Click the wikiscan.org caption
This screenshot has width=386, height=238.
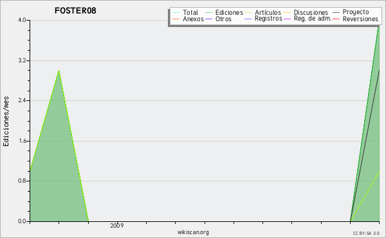click(x=193, y=232)
